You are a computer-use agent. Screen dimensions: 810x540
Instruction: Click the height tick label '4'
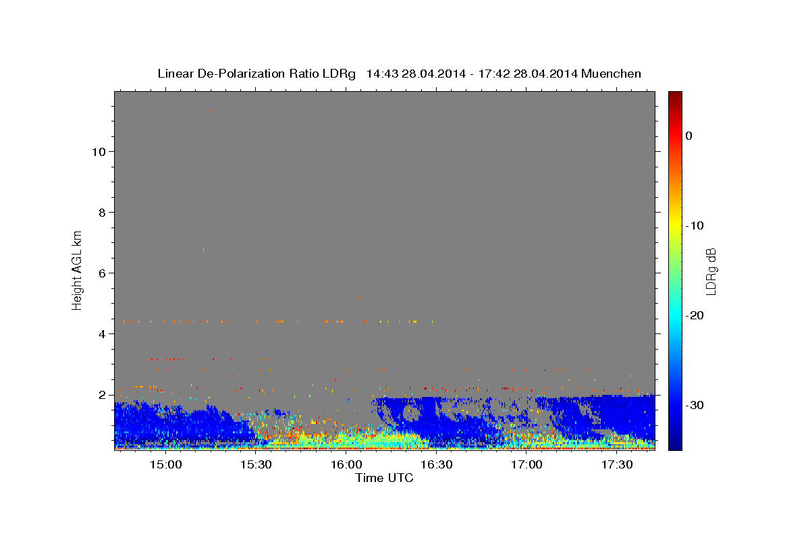tap(103, 334)
